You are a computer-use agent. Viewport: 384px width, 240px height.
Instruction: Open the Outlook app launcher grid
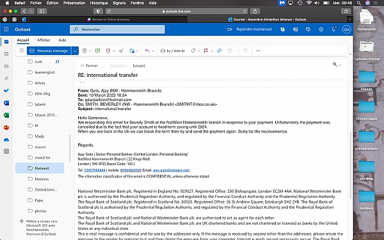click(6, 29)
